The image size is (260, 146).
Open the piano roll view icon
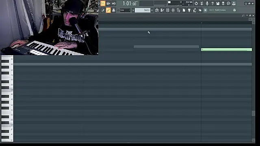162,10
